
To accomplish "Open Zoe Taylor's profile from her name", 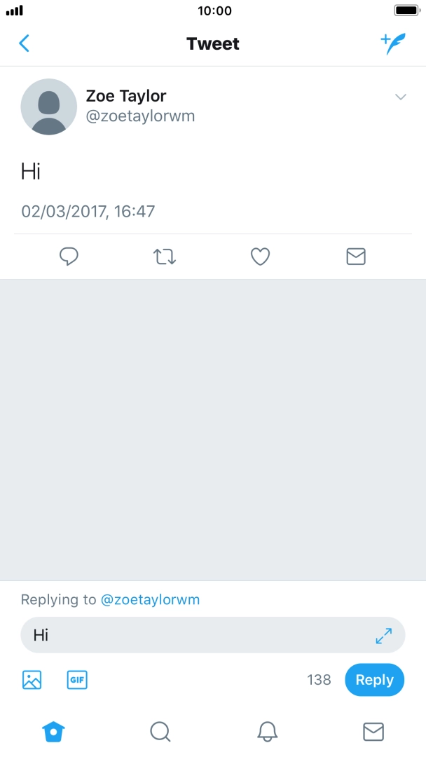I will tap(125, 96).
